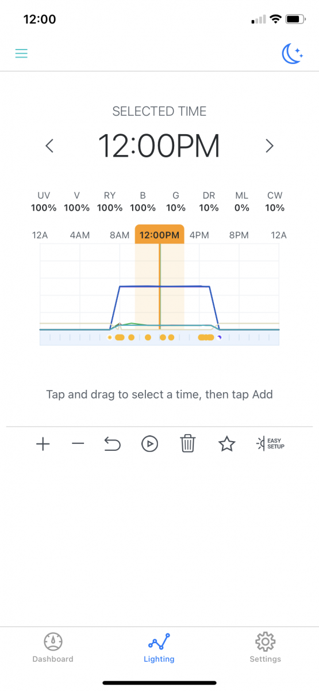Open the hamburger menu
The image size is (319, 691).
pos(21,54)
